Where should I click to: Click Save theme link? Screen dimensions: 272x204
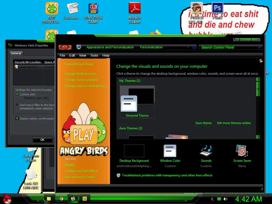point(203,123)
